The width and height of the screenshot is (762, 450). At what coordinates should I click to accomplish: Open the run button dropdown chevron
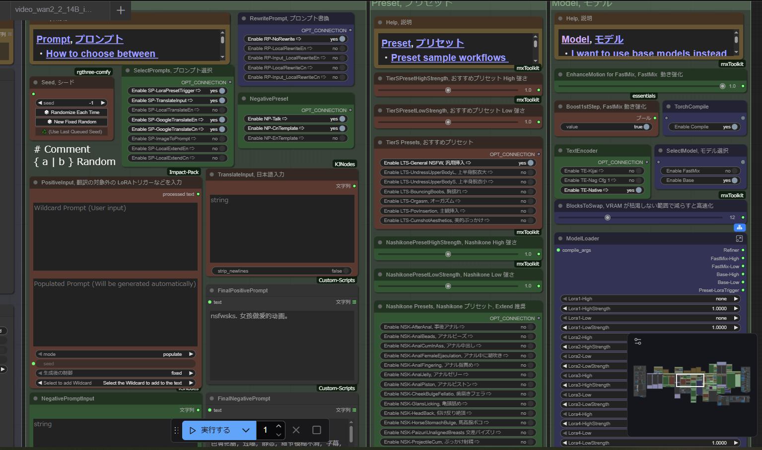point(246,430)
